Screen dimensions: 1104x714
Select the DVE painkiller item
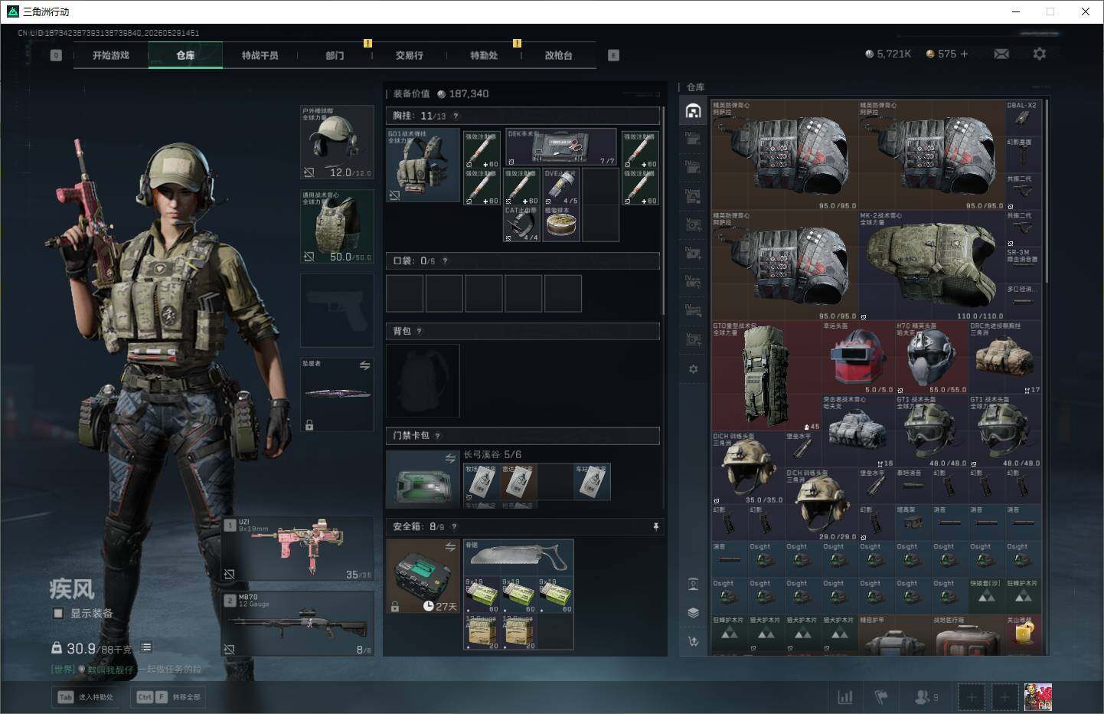[x=561, y=186]
